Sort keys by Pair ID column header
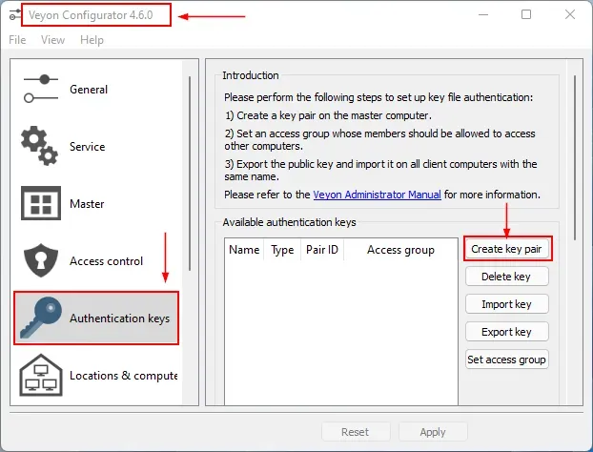Screen dimensions: 593x452 pyautogui.click(x=322, y=250)
